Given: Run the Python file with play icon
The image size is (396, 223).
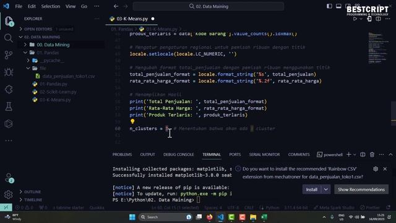Looking at the screenshot, I should click(x=355, y=19).
